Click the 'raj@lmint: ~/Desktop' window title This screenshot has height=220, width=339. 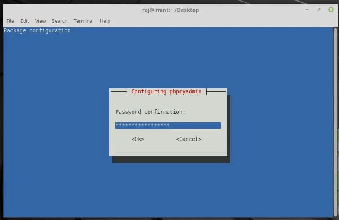pos(170,10)
